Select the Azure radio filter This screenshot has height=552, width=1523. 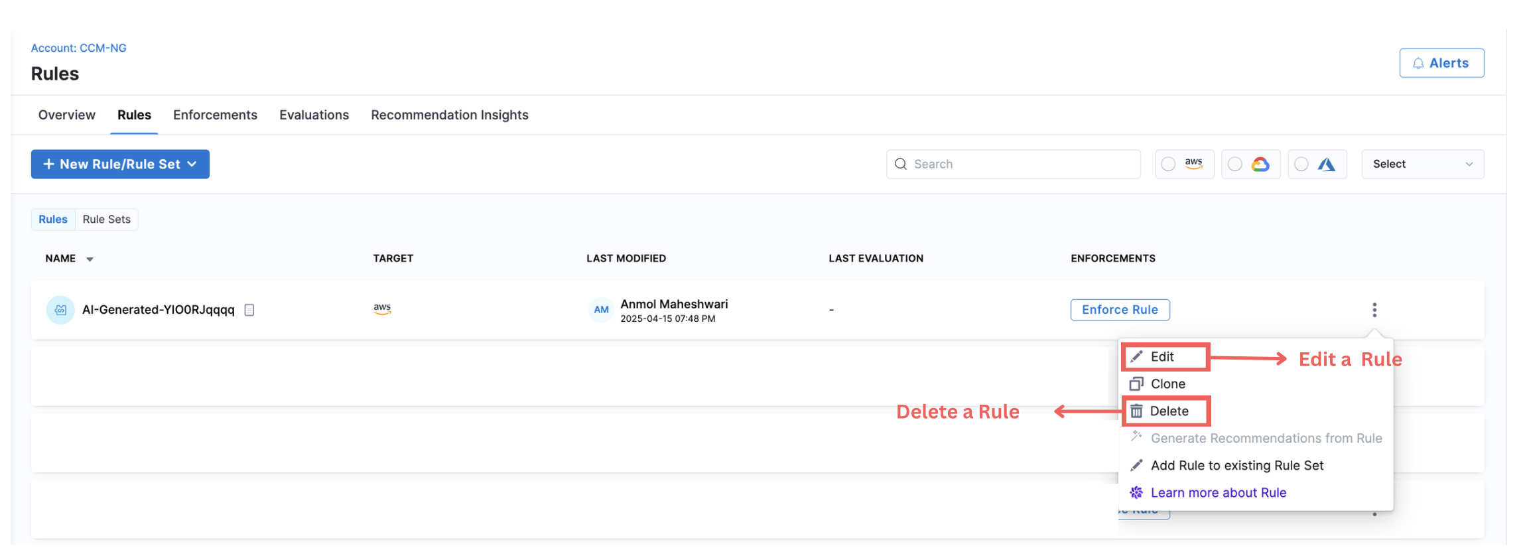1301,164
